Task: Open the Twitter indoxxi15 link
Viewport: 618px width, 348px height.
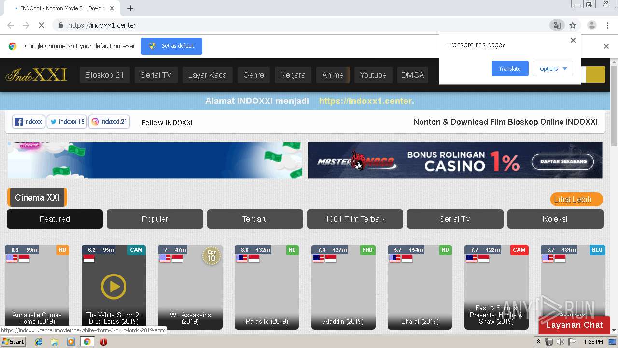Action: tap(67, 122)
